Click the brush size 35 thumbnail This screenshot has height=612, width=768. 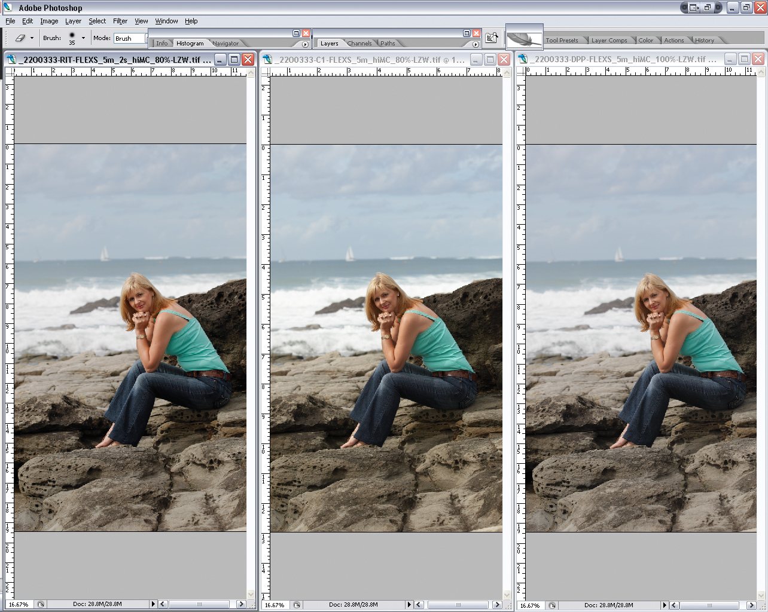[72, 38]
